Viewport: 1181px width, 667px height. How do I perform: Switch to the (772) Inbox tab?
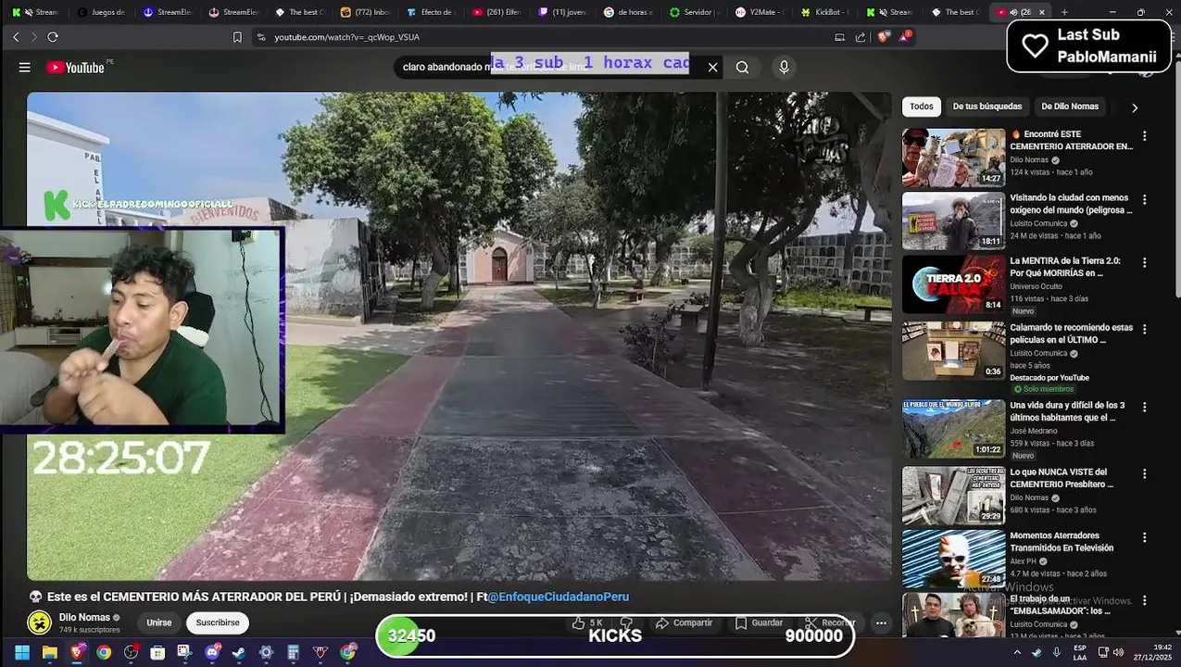click(364, 12)
